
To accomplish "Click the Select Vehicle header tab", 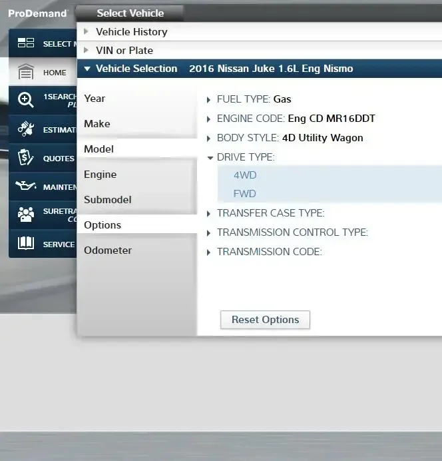I will [130, 13].
